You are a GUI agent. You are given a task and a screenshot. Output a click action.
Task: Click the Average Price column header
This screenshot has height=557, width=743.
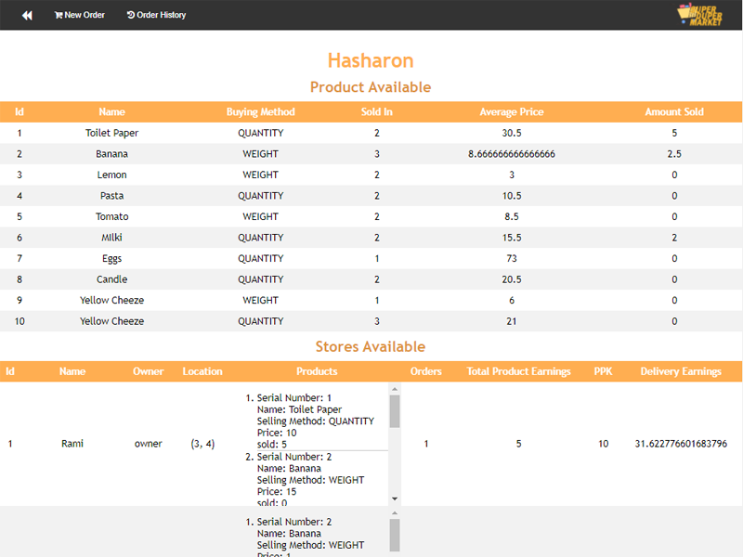[x=512, y=111]
